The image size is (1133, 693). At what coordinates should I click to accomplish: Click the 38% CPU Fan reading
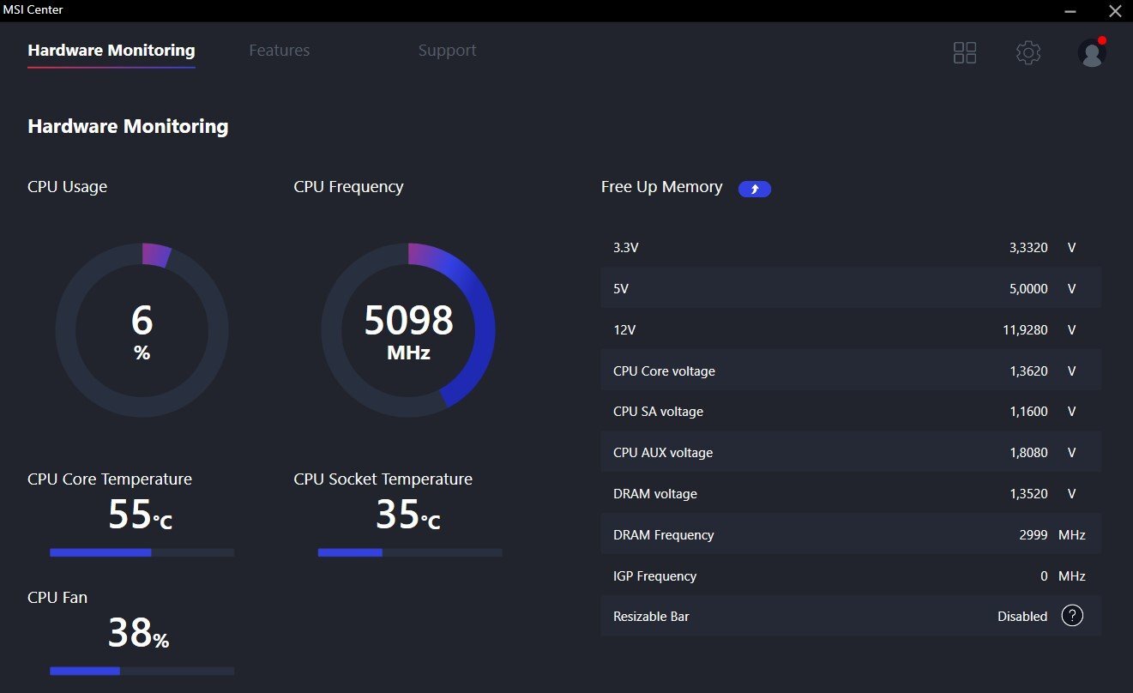[x=139, y=633]
